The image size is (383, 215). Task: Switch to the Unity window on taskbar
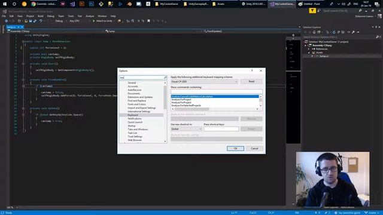tap(254, 4)
